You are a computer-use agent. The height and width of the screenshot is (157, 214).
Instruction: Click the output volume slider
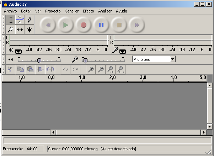coord(39,60)
